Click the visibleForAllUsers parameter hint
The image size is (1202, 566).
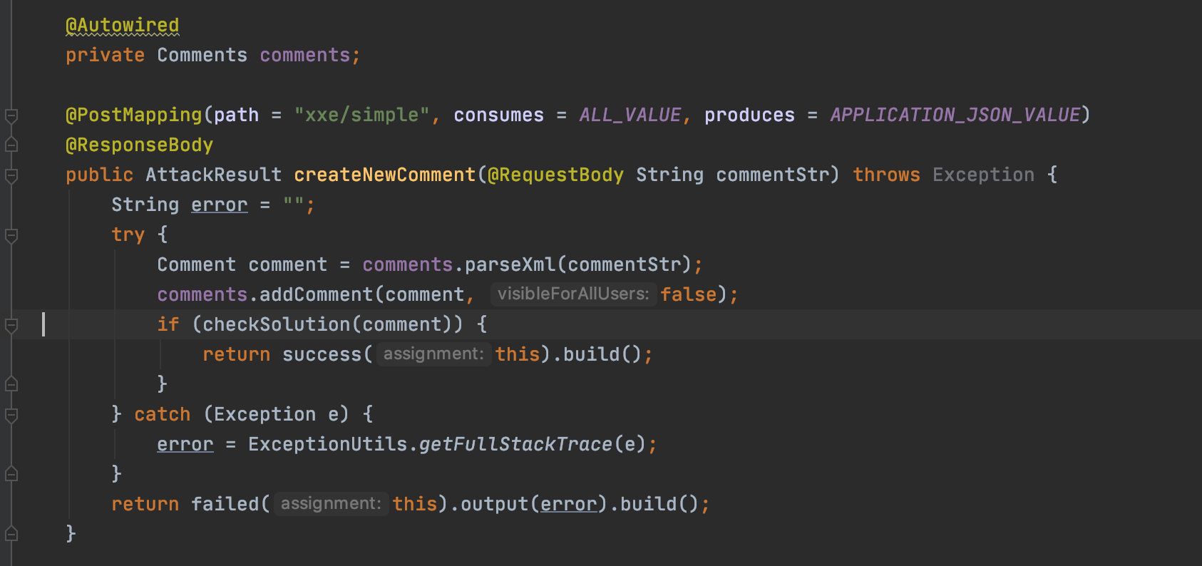click(573, 294)
